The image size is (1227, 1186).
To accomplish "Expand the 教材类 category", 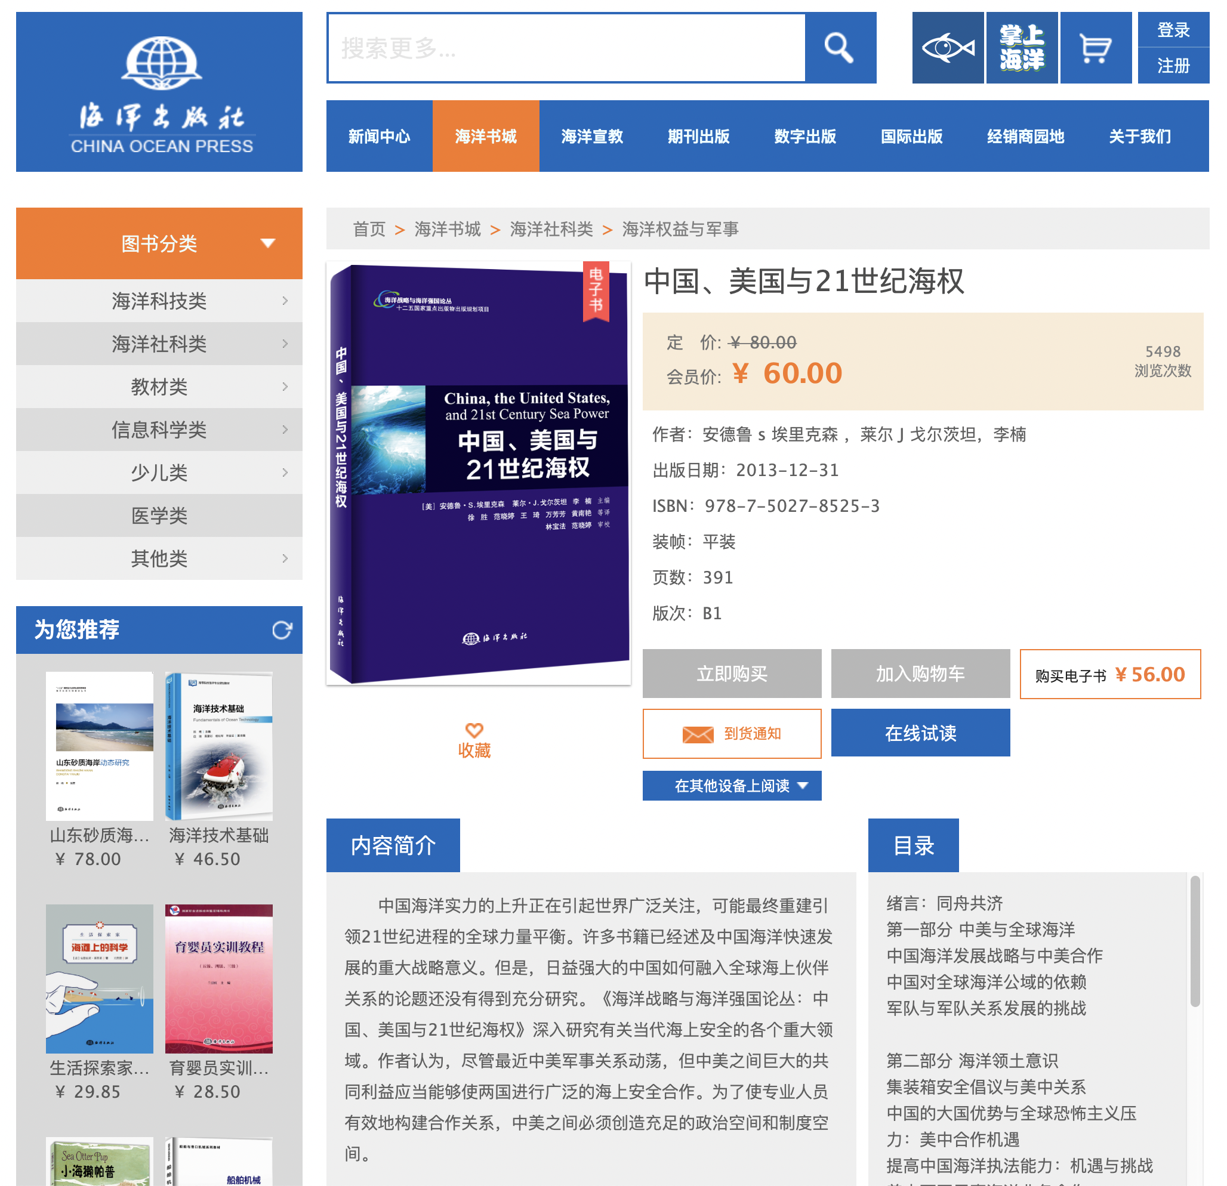I will 159,387.
